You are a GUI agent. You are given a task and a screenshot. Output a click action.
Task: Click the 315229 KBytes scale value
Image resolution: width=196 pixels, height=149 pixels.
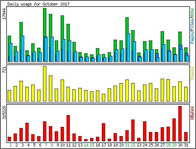coord(4,113)
